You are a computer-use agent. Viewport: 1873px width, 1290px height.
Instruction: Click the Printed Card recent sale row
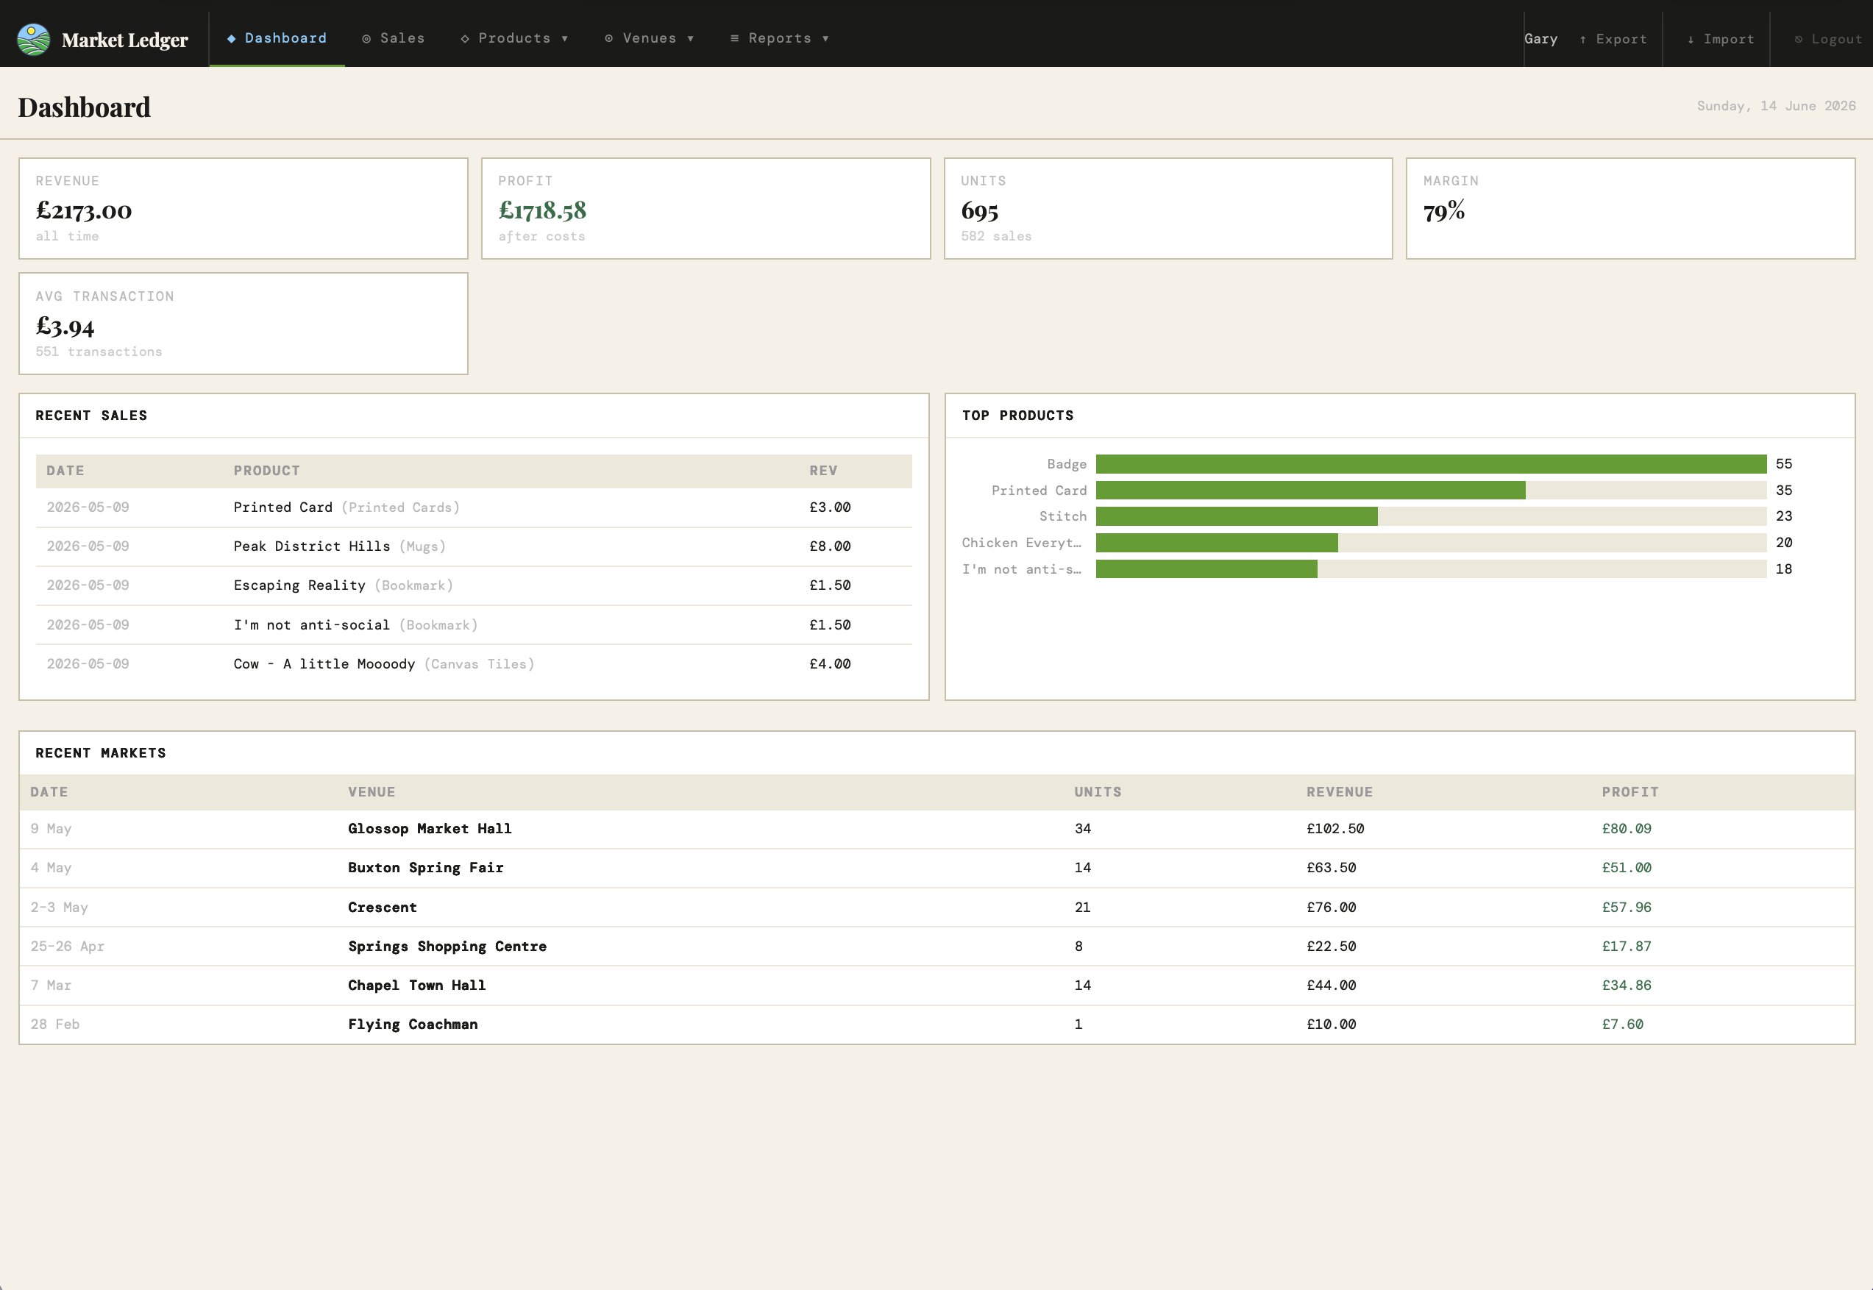(x=474, y=507)
